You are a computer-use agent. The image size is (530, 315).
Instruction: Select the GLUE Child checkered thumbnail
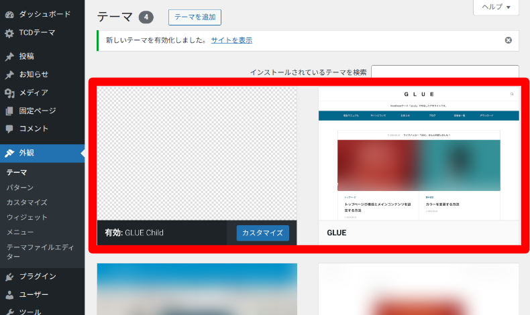pos(197,153)
